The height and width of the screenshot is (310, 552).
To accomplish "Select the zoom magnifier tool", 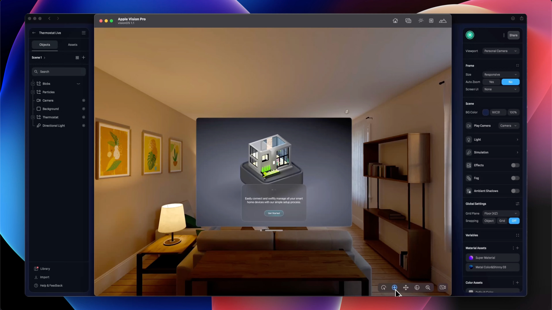I will coord(428,287).
